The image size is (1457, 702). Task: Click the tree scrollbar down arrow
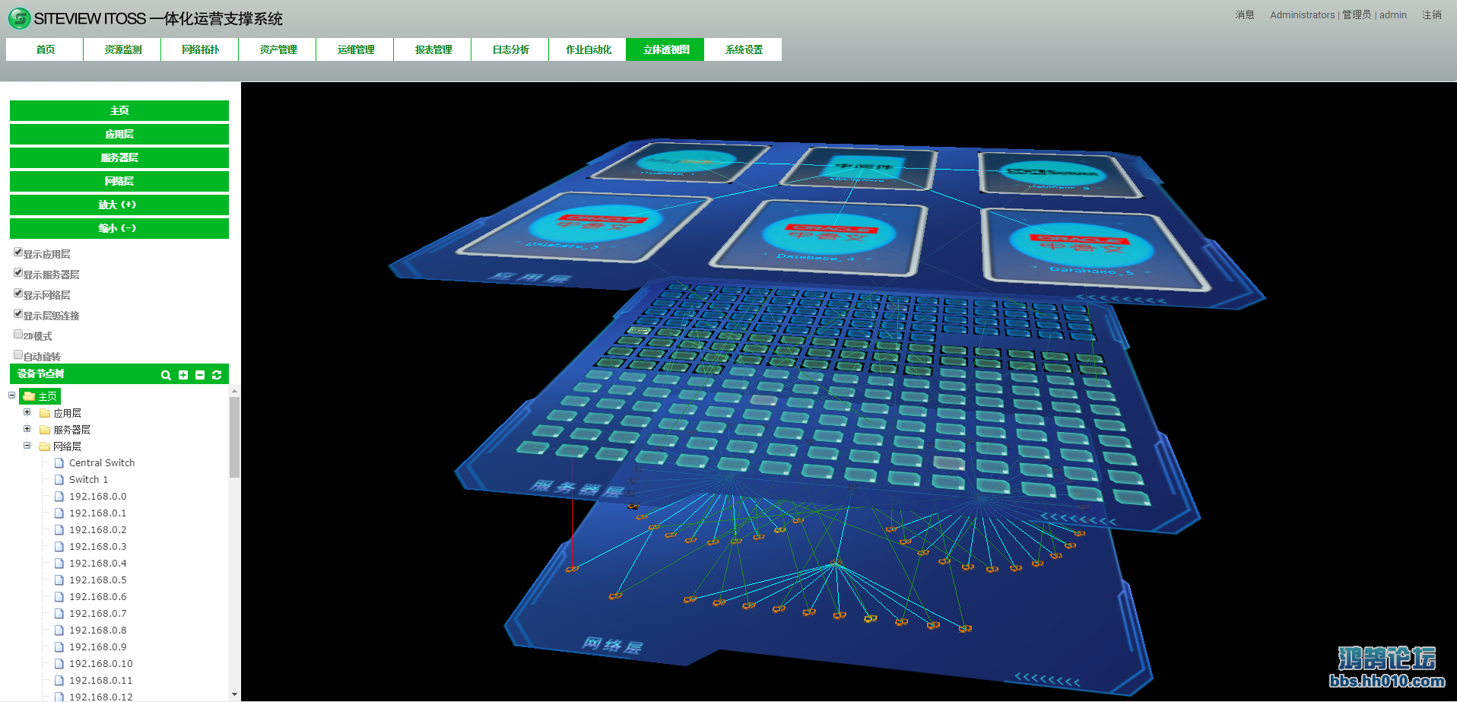tap(234, 694)
